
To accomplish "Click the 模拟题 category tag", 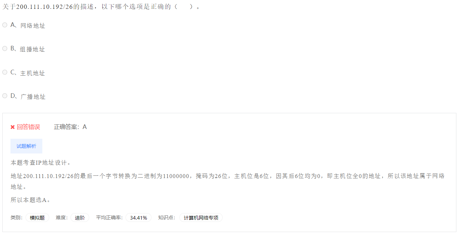I will [37, 218].
